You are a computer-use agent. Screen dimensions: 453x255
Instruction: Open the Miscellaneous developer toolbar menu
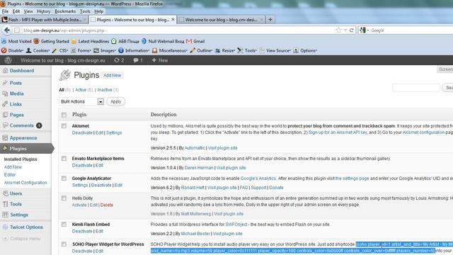(170, 50)
